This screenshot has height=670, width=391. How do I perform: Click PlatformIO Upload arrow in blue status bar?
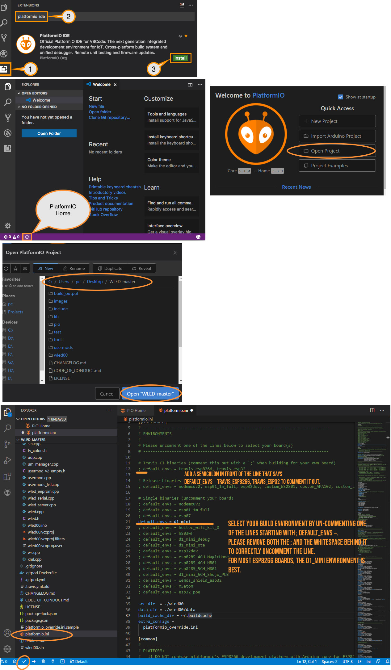click(x=34, y=661)
